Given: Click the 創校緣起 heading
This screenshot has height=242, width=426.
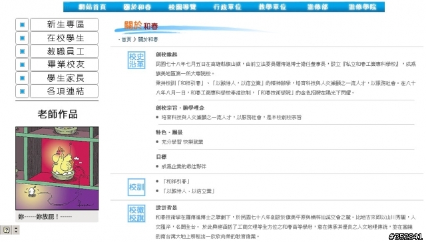Looking at the screenshot, I should pos(166,55).
